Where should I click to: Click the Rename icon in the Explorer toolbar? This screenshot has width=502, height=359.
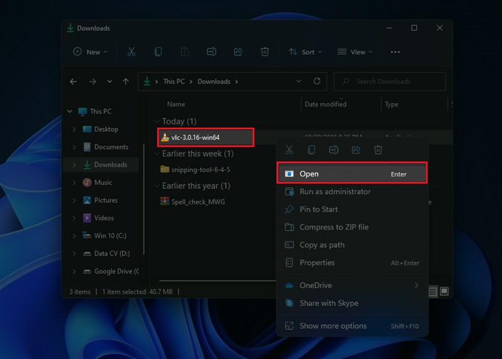211,52
